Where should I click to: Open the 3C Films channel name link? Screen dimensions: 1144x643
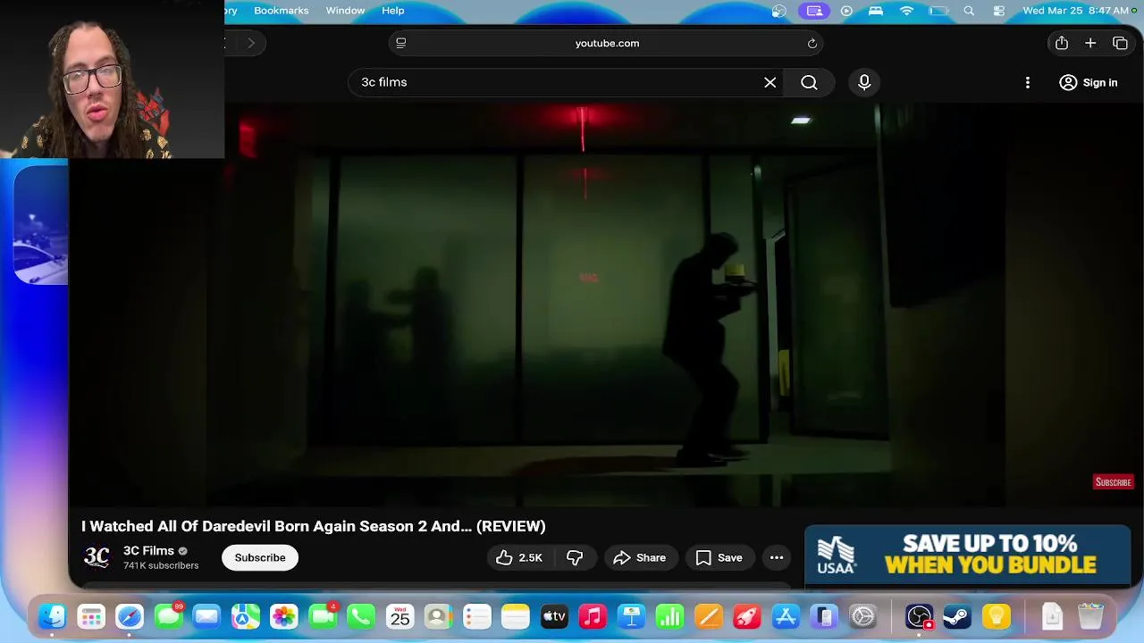(x=148, y=551)
